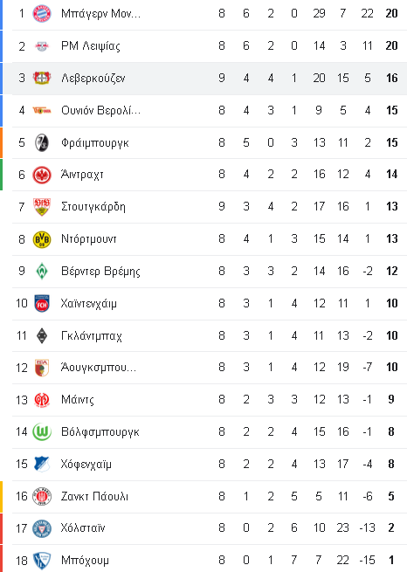Select highlighted Λεβερκούζεν row points 16
Screen dimensions: 407x572
(391, 78)
